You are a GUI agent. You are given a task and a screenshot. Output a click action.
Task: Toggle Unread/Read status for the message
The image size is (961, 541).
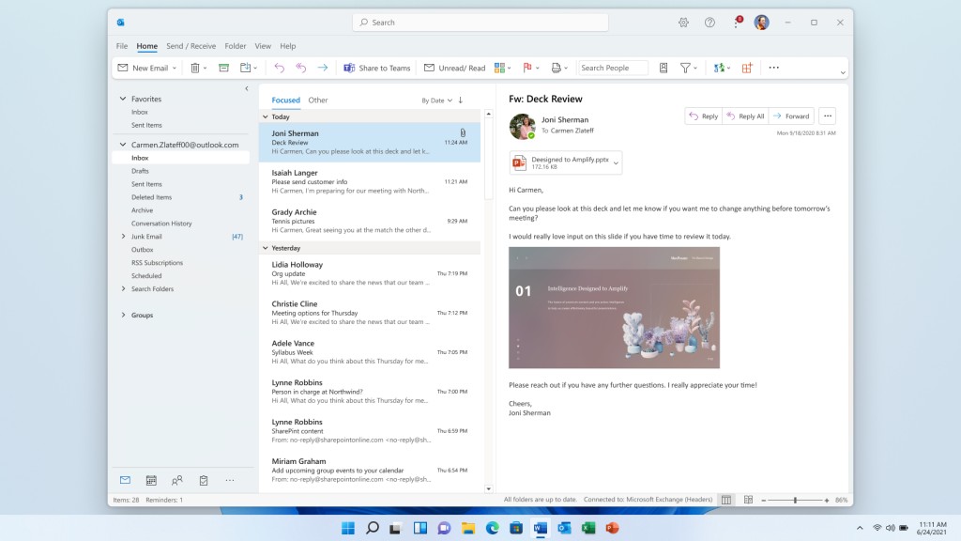pyautogui.click(x=454, y=68)
